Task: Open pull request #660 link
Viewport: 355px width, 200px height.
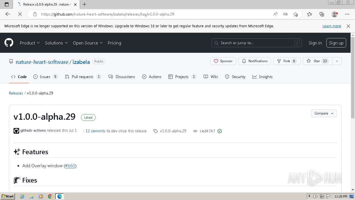Action: (x=70, y=166)
